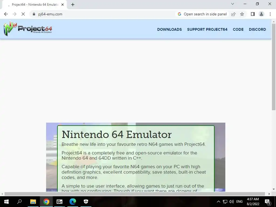
Task: Show hidden system tray icons
Action: click(218, 202)
